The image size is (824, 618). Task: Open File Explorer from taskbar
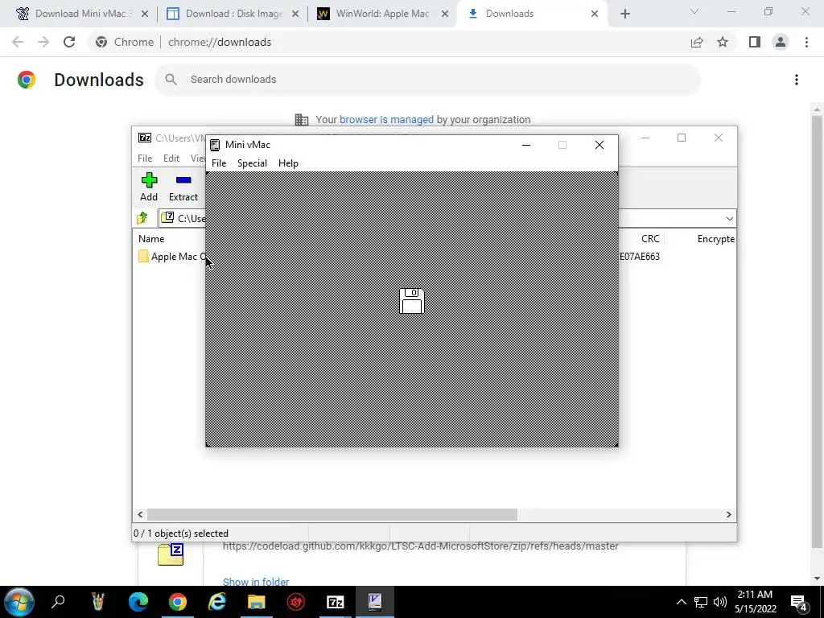(257, 602)
